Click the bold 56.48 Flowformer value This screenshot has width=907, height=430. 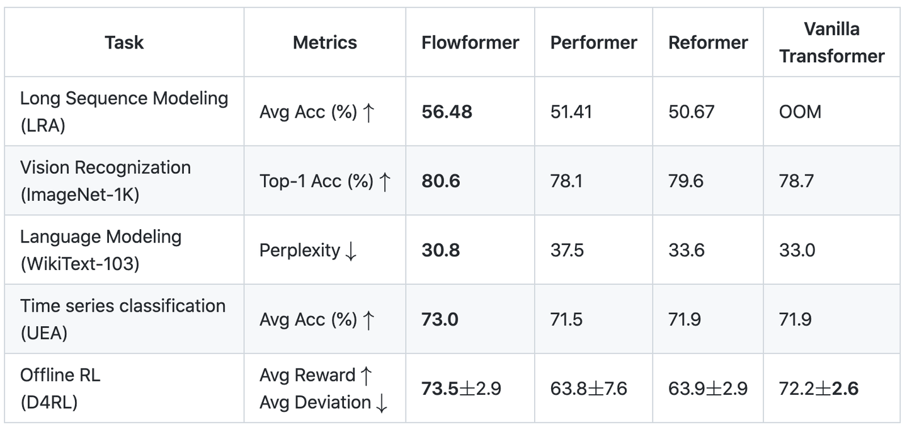pyautogui.click(x=447, y=112)
